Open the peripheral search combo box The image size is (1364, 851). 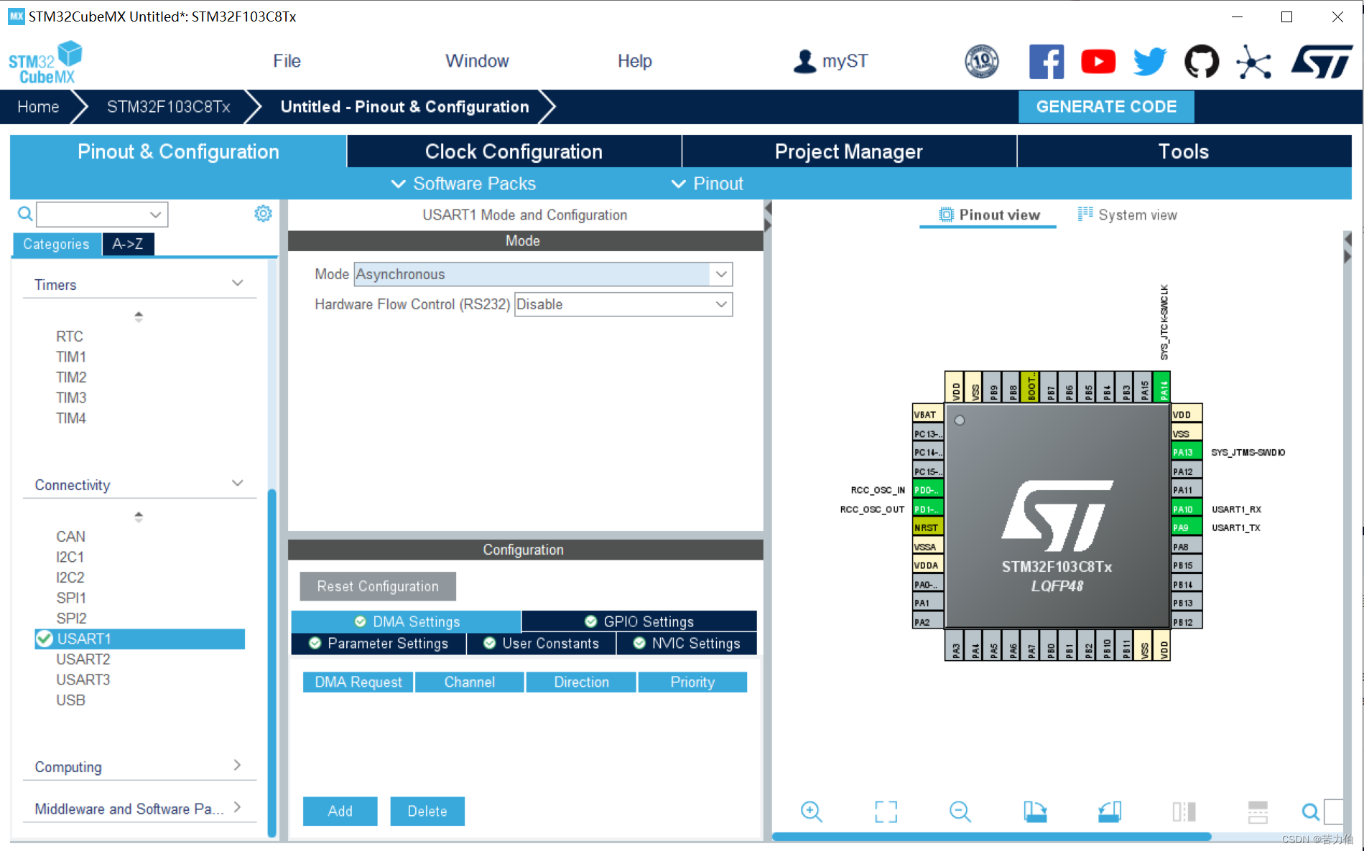[102, 214]
